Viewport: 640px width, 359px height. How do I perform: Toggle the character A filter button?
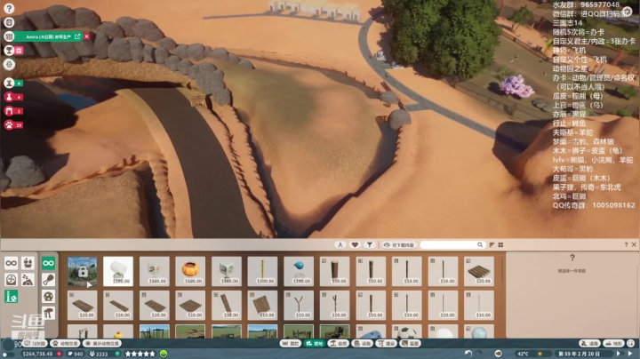(340, 244)
